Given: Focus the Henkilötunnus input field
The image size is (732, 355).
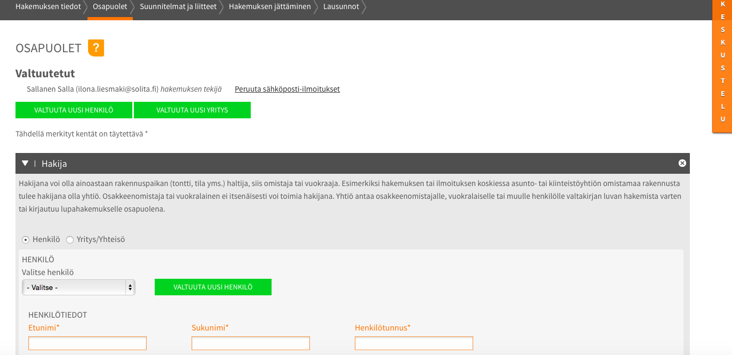Looking at the screenshot, I should [x=414, y=343].
